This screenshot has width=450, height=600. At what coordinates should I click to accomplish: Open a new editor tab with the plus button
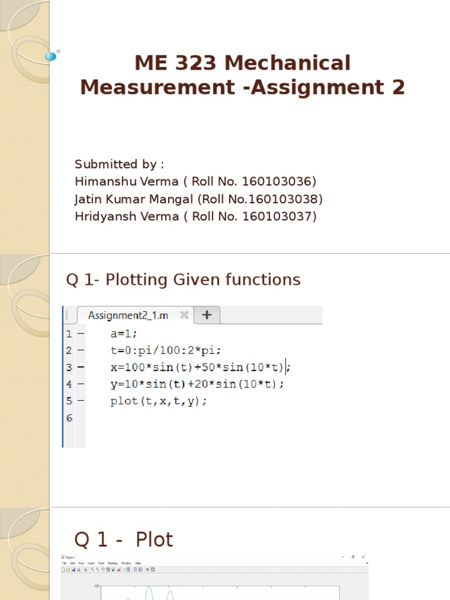(x=207, y=315)
